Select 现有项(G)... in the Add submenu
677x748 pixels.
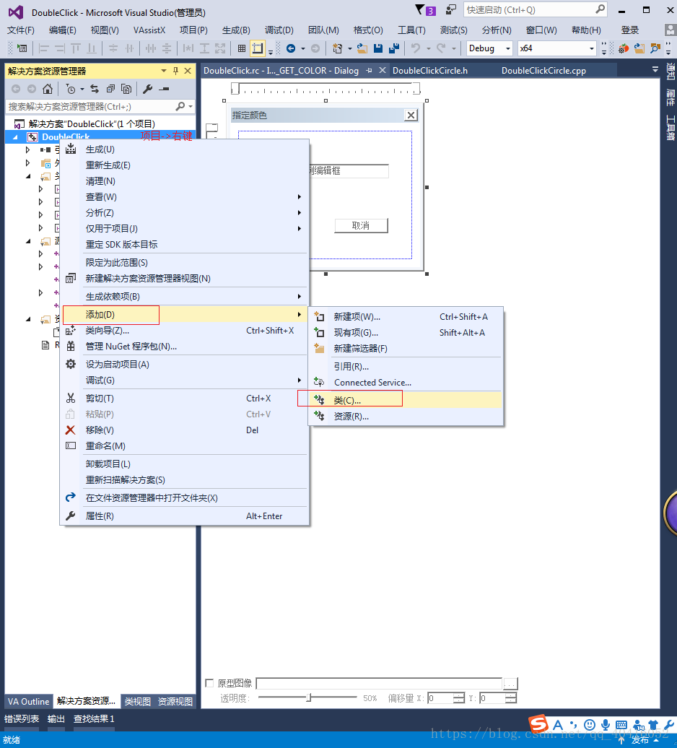406,333
